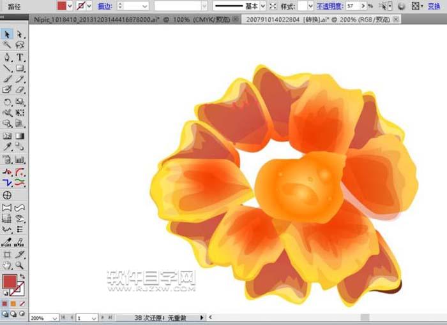Open the red fill color dropdown
The image size is (447, 325).
pyautogui.click(x=70, y=6)
